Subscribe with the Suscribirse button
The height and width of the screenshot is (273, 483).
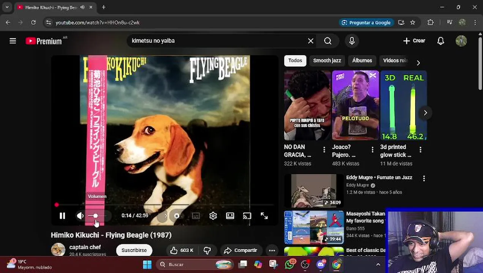click(x=134, y=250)
